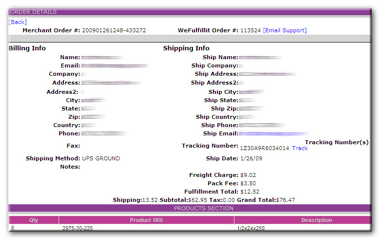Click the PRODUCTS SECTION header bar
The width and height of the screenshot is (380, 240).
[190, 208]
